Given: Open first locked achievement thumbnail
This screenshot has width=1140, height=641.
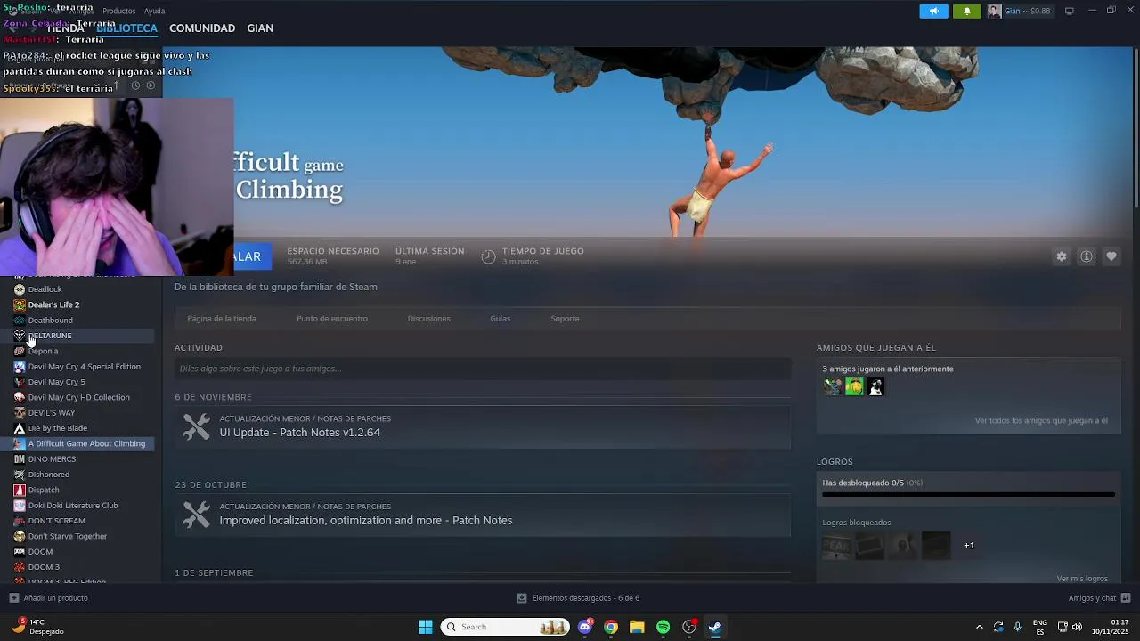Looking at the screenshot, I should click(836, 546).
